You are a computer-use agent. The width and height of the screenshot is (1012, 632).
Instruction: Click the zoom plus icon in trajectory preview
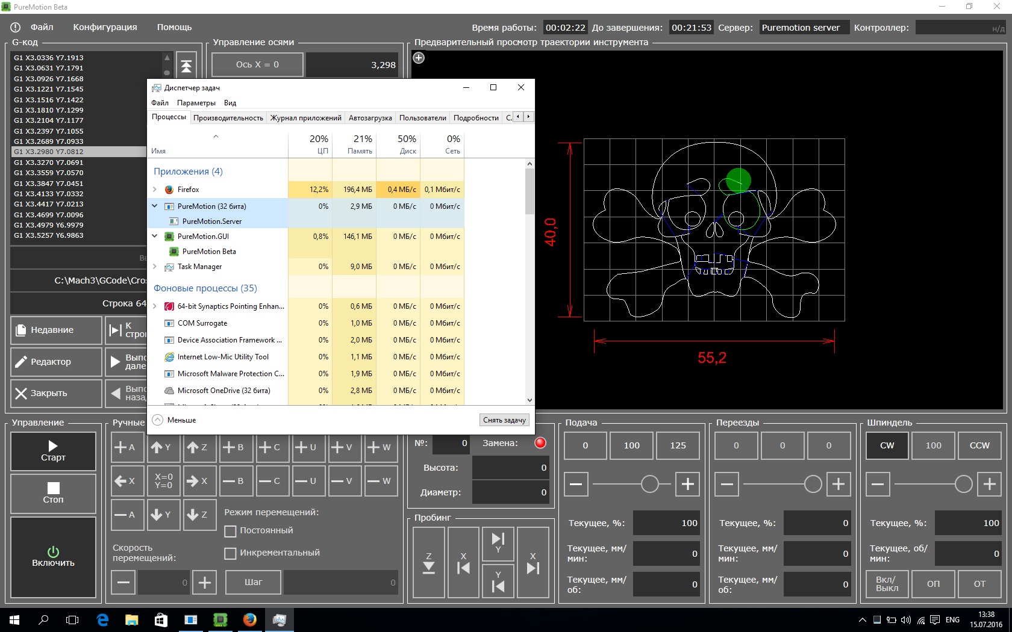pyautogui.click(x=419, y=58)
